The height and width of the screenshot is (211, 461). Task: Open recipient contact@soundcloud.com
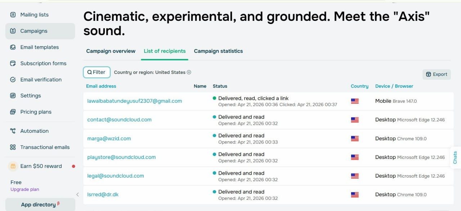tap(119, 120)
